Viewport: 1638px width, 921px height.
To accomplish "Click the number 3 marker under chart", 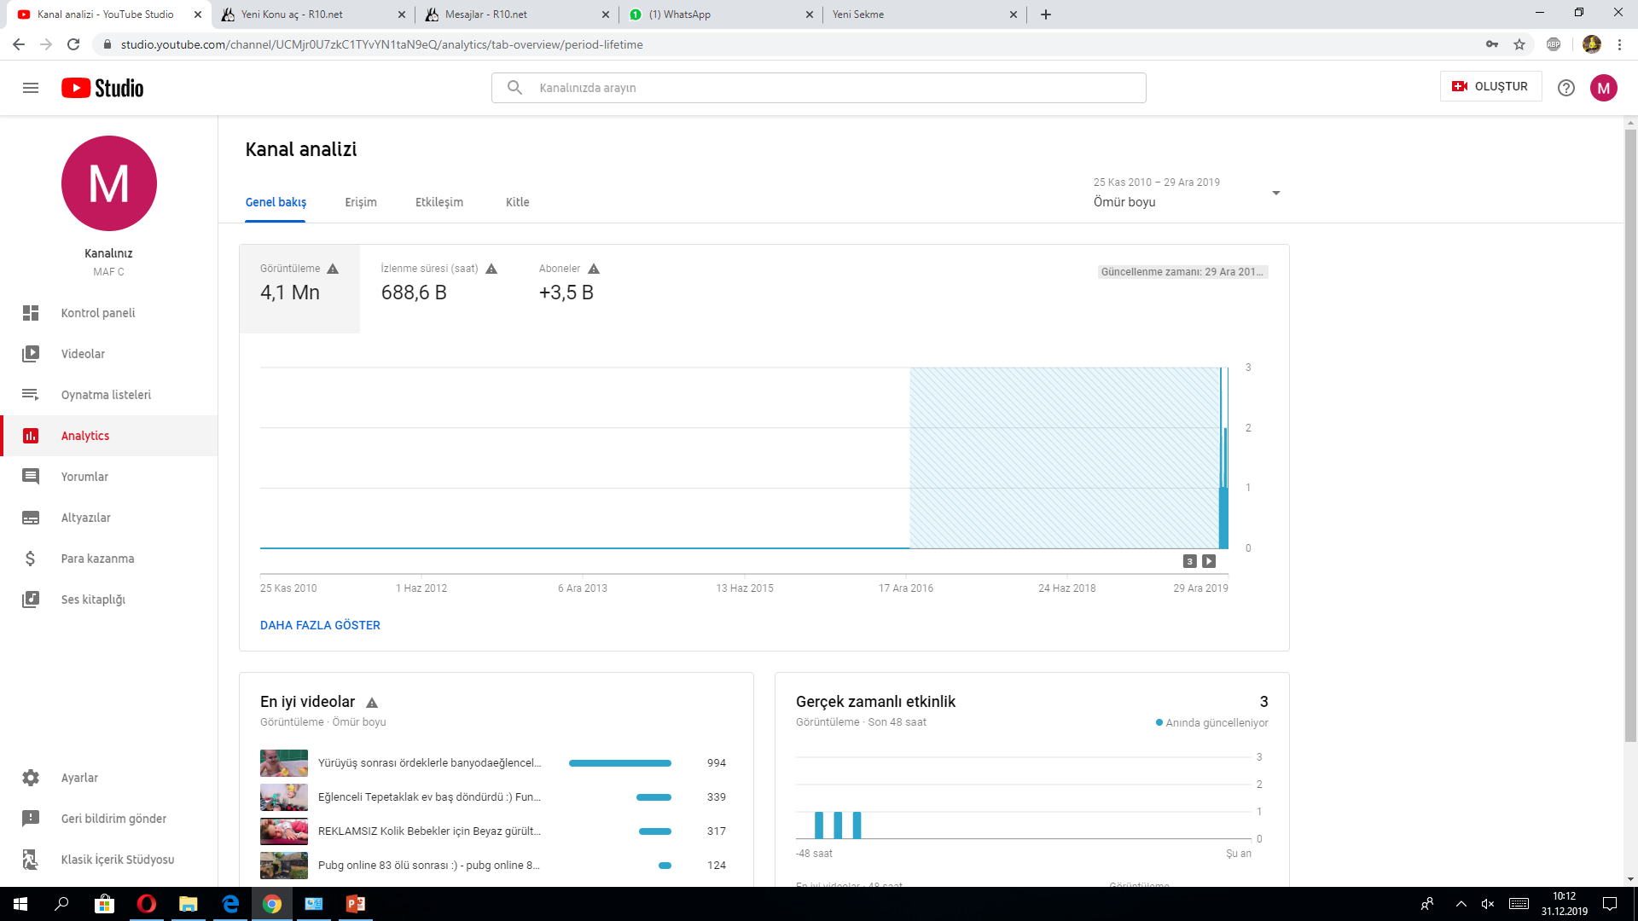I will [1190, 561].
